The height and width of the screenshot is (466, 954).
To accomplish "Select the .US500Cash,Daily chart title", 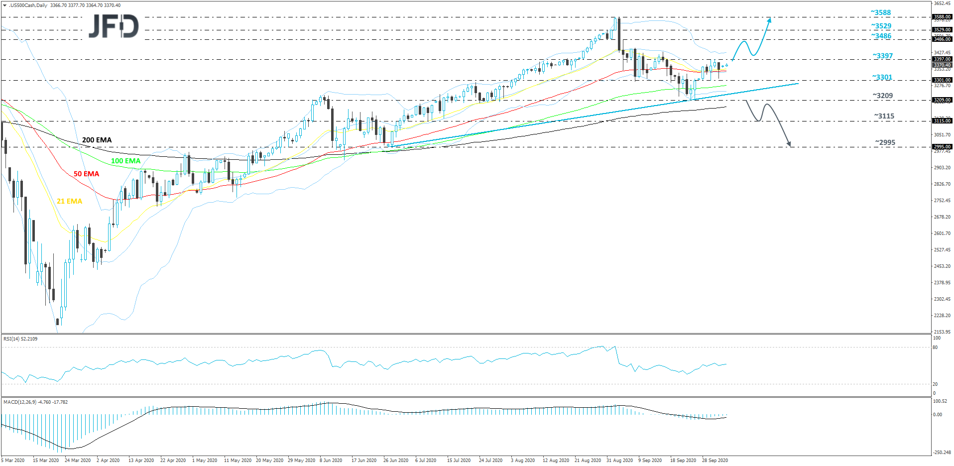I will pyautogui.click(x=28, y=5).
